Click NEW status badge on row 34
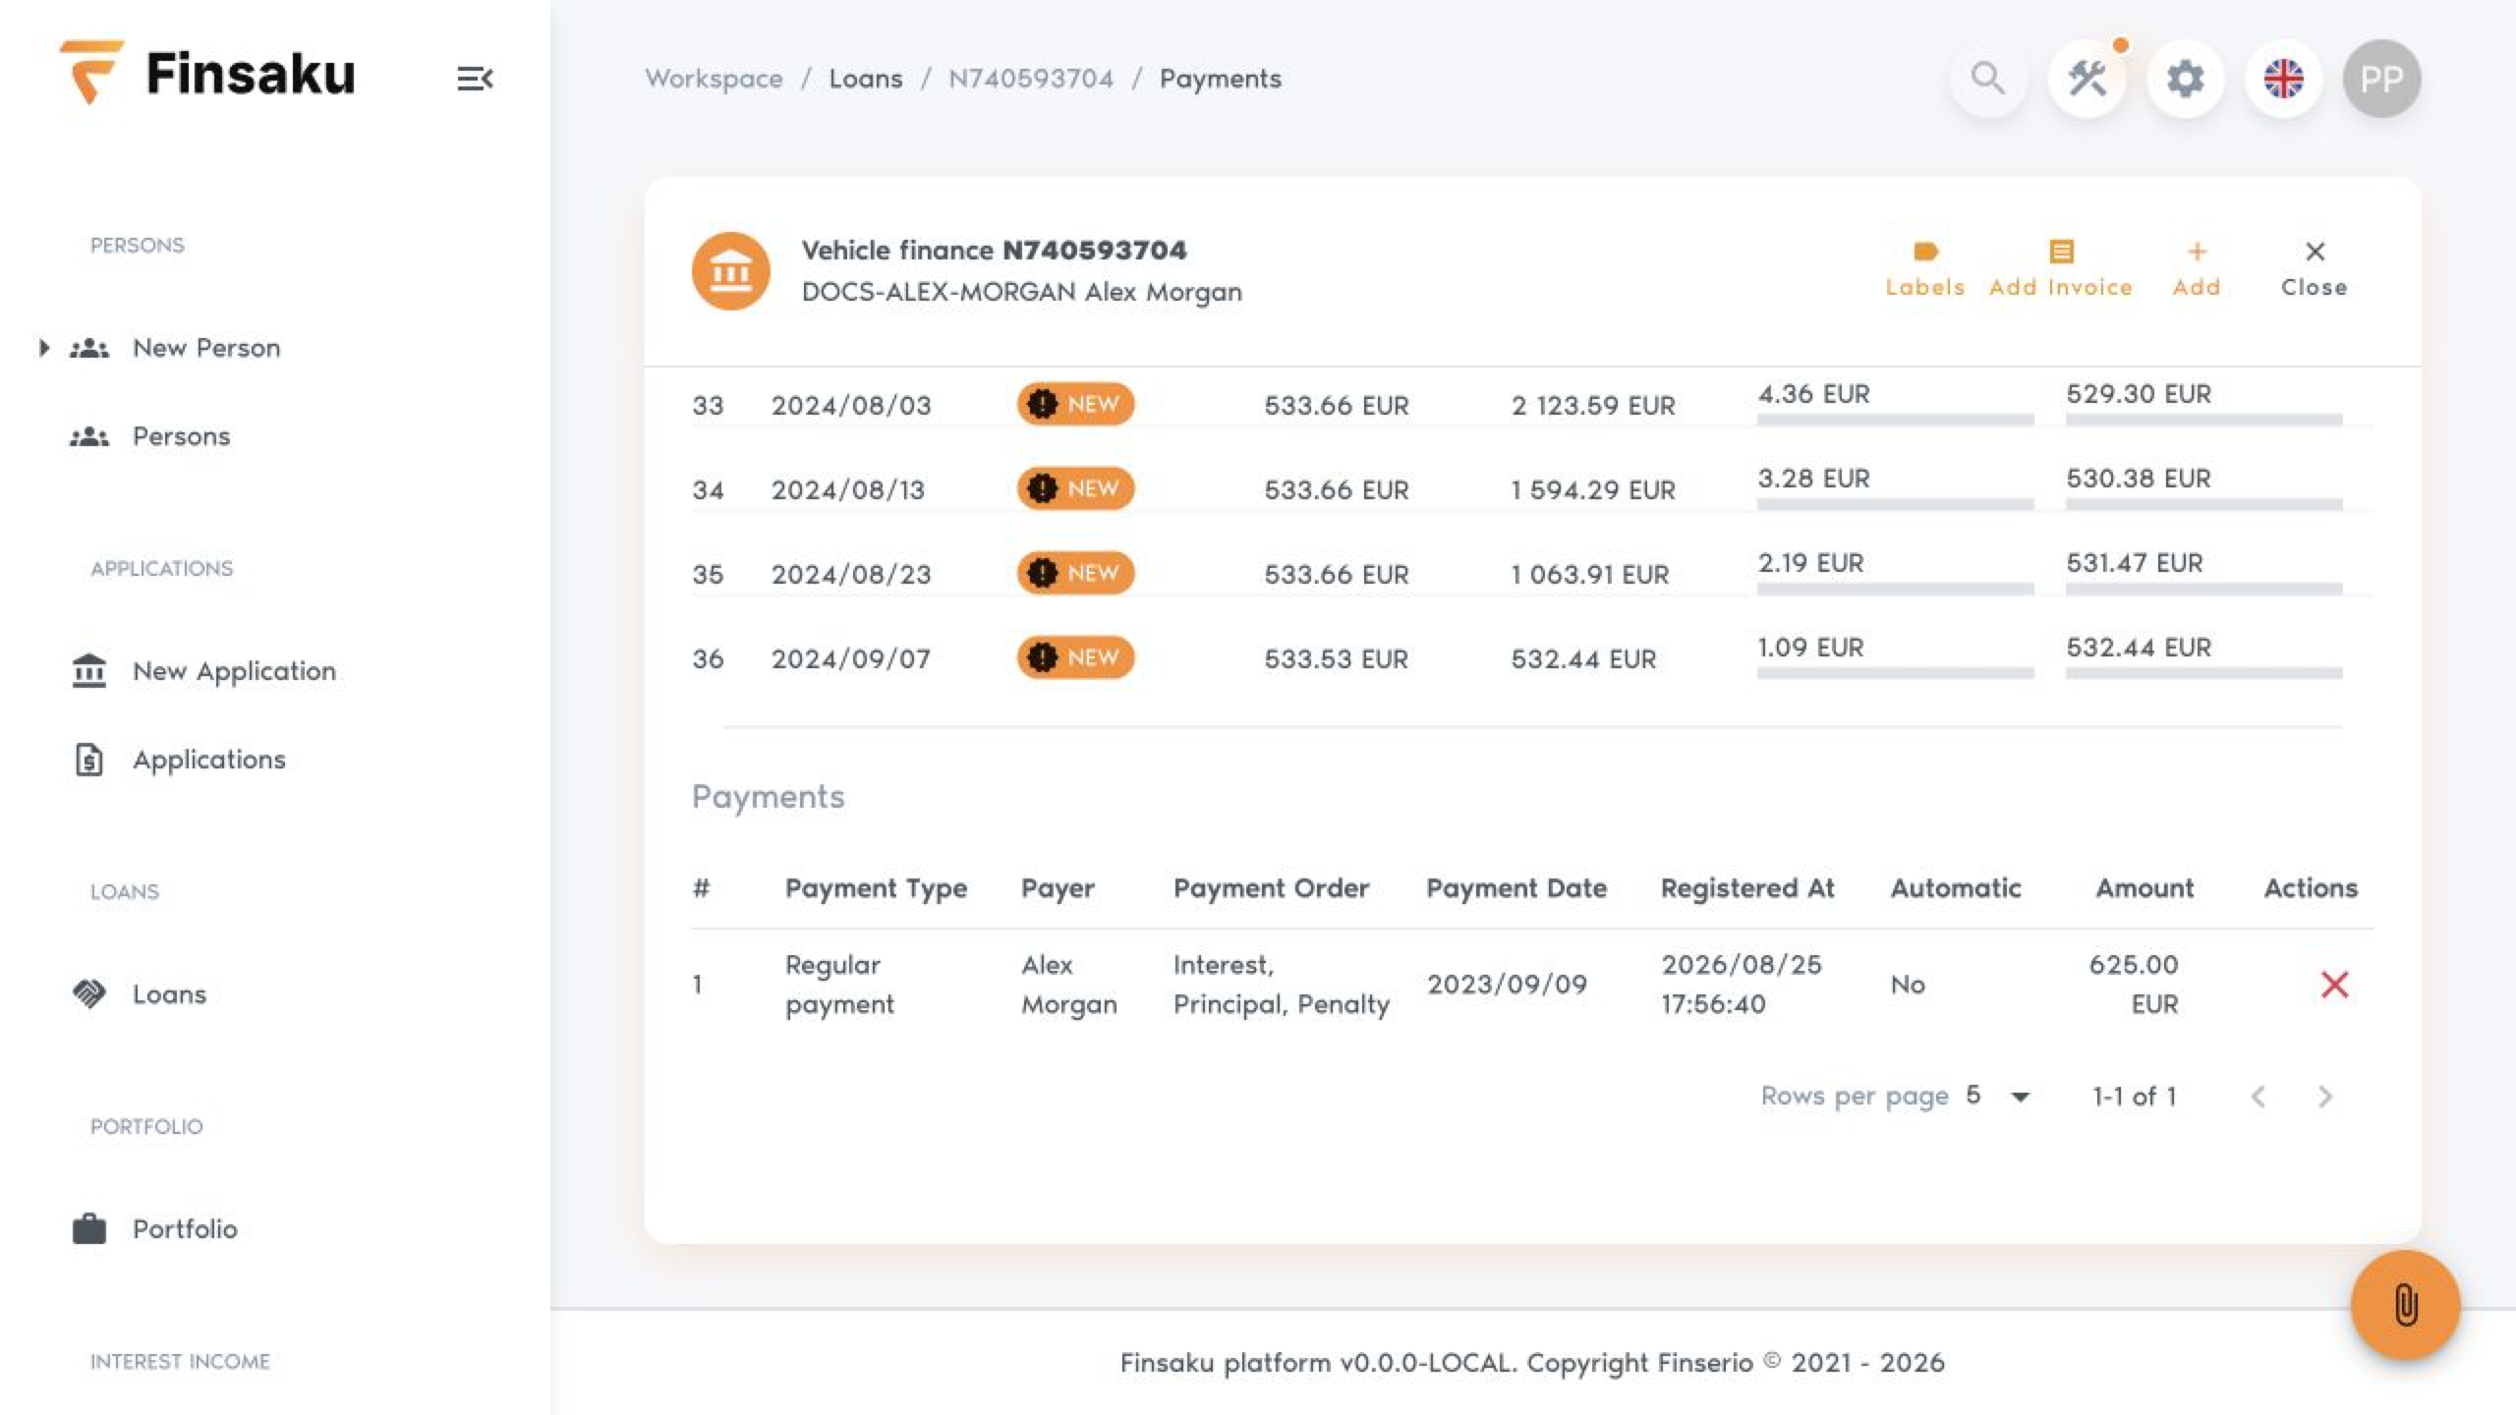The width and height of the screenshot is (2516, 1415). [1075, 488]
